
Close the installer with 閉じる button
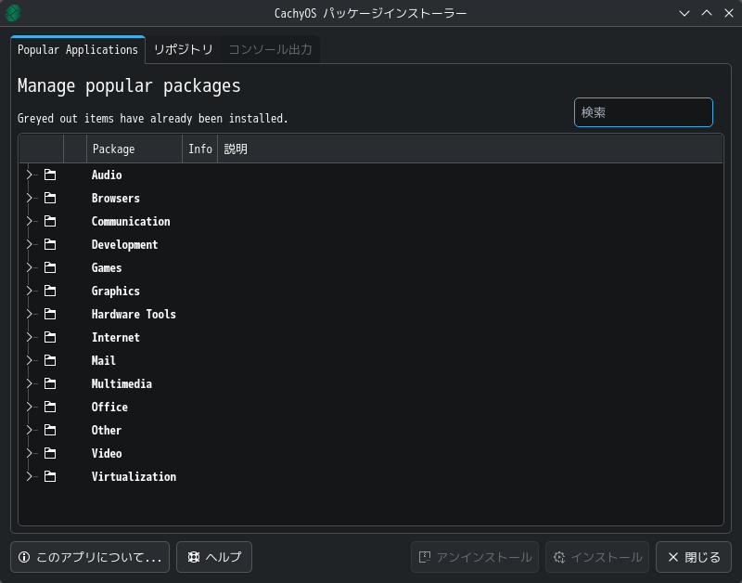(x=694, y=557)
